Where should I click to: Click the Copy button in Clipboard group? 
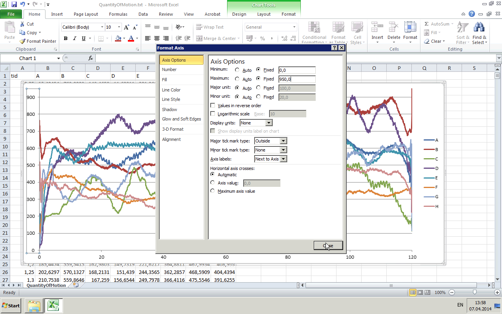31,33
